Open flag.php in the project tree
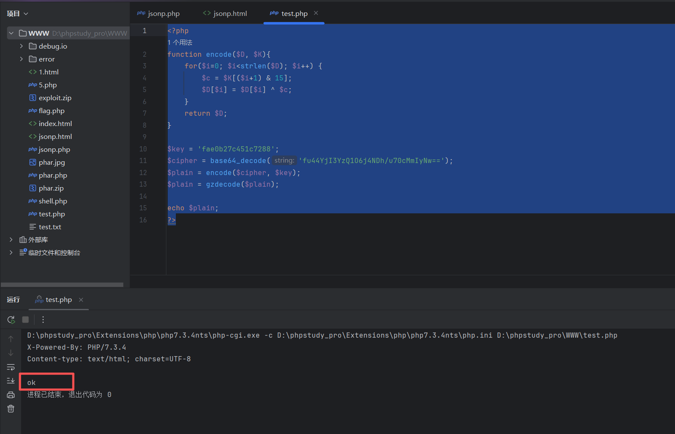Image resolution: width=675 pixels, height=434 pixels. coord(51,111)
